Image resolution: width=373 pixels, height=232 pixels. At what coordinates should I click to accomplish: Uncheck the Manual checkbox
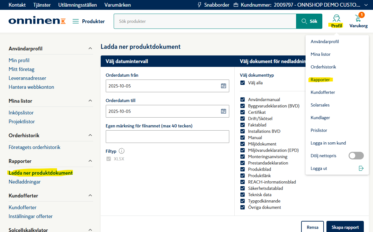click(x=243, y=138)
